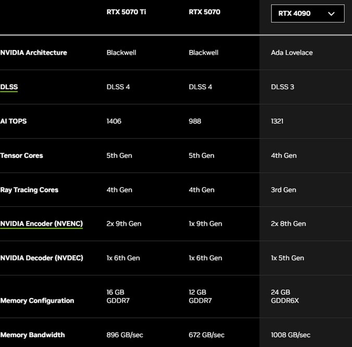
Task: Click the 2x 9th Gen encoder cell
Action: (x=124, y=224)
